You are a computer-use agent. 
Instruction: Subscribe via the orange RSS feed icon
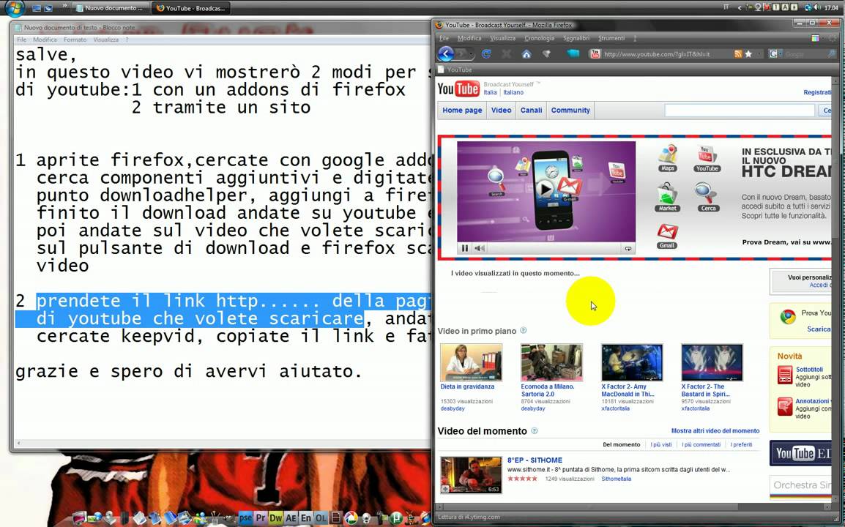click(738, 54)
